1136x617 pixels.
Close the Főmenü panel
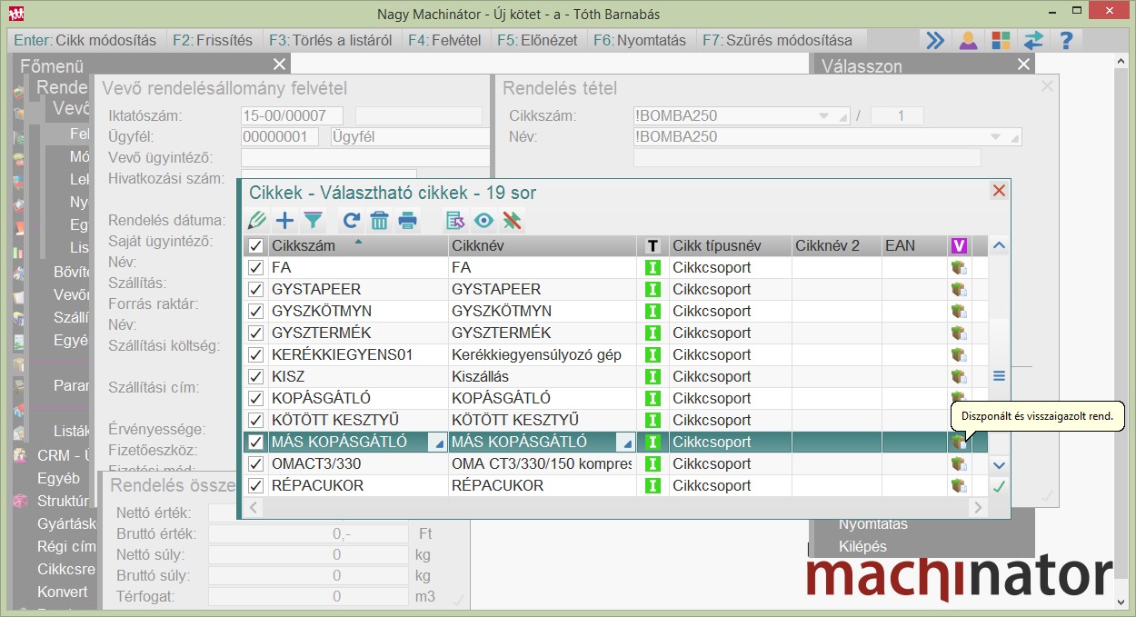pos(279,64)
